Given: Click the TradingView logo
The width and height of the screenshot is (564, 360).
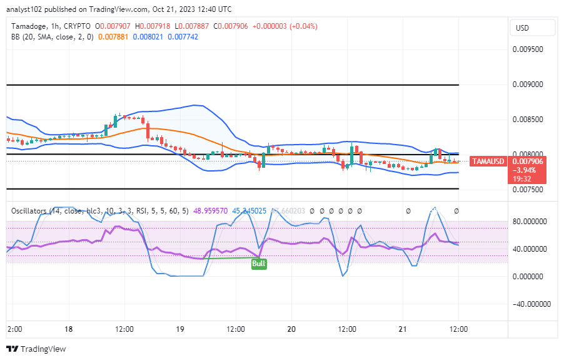Looking at the screenshot, I should (x=36, y=349).
